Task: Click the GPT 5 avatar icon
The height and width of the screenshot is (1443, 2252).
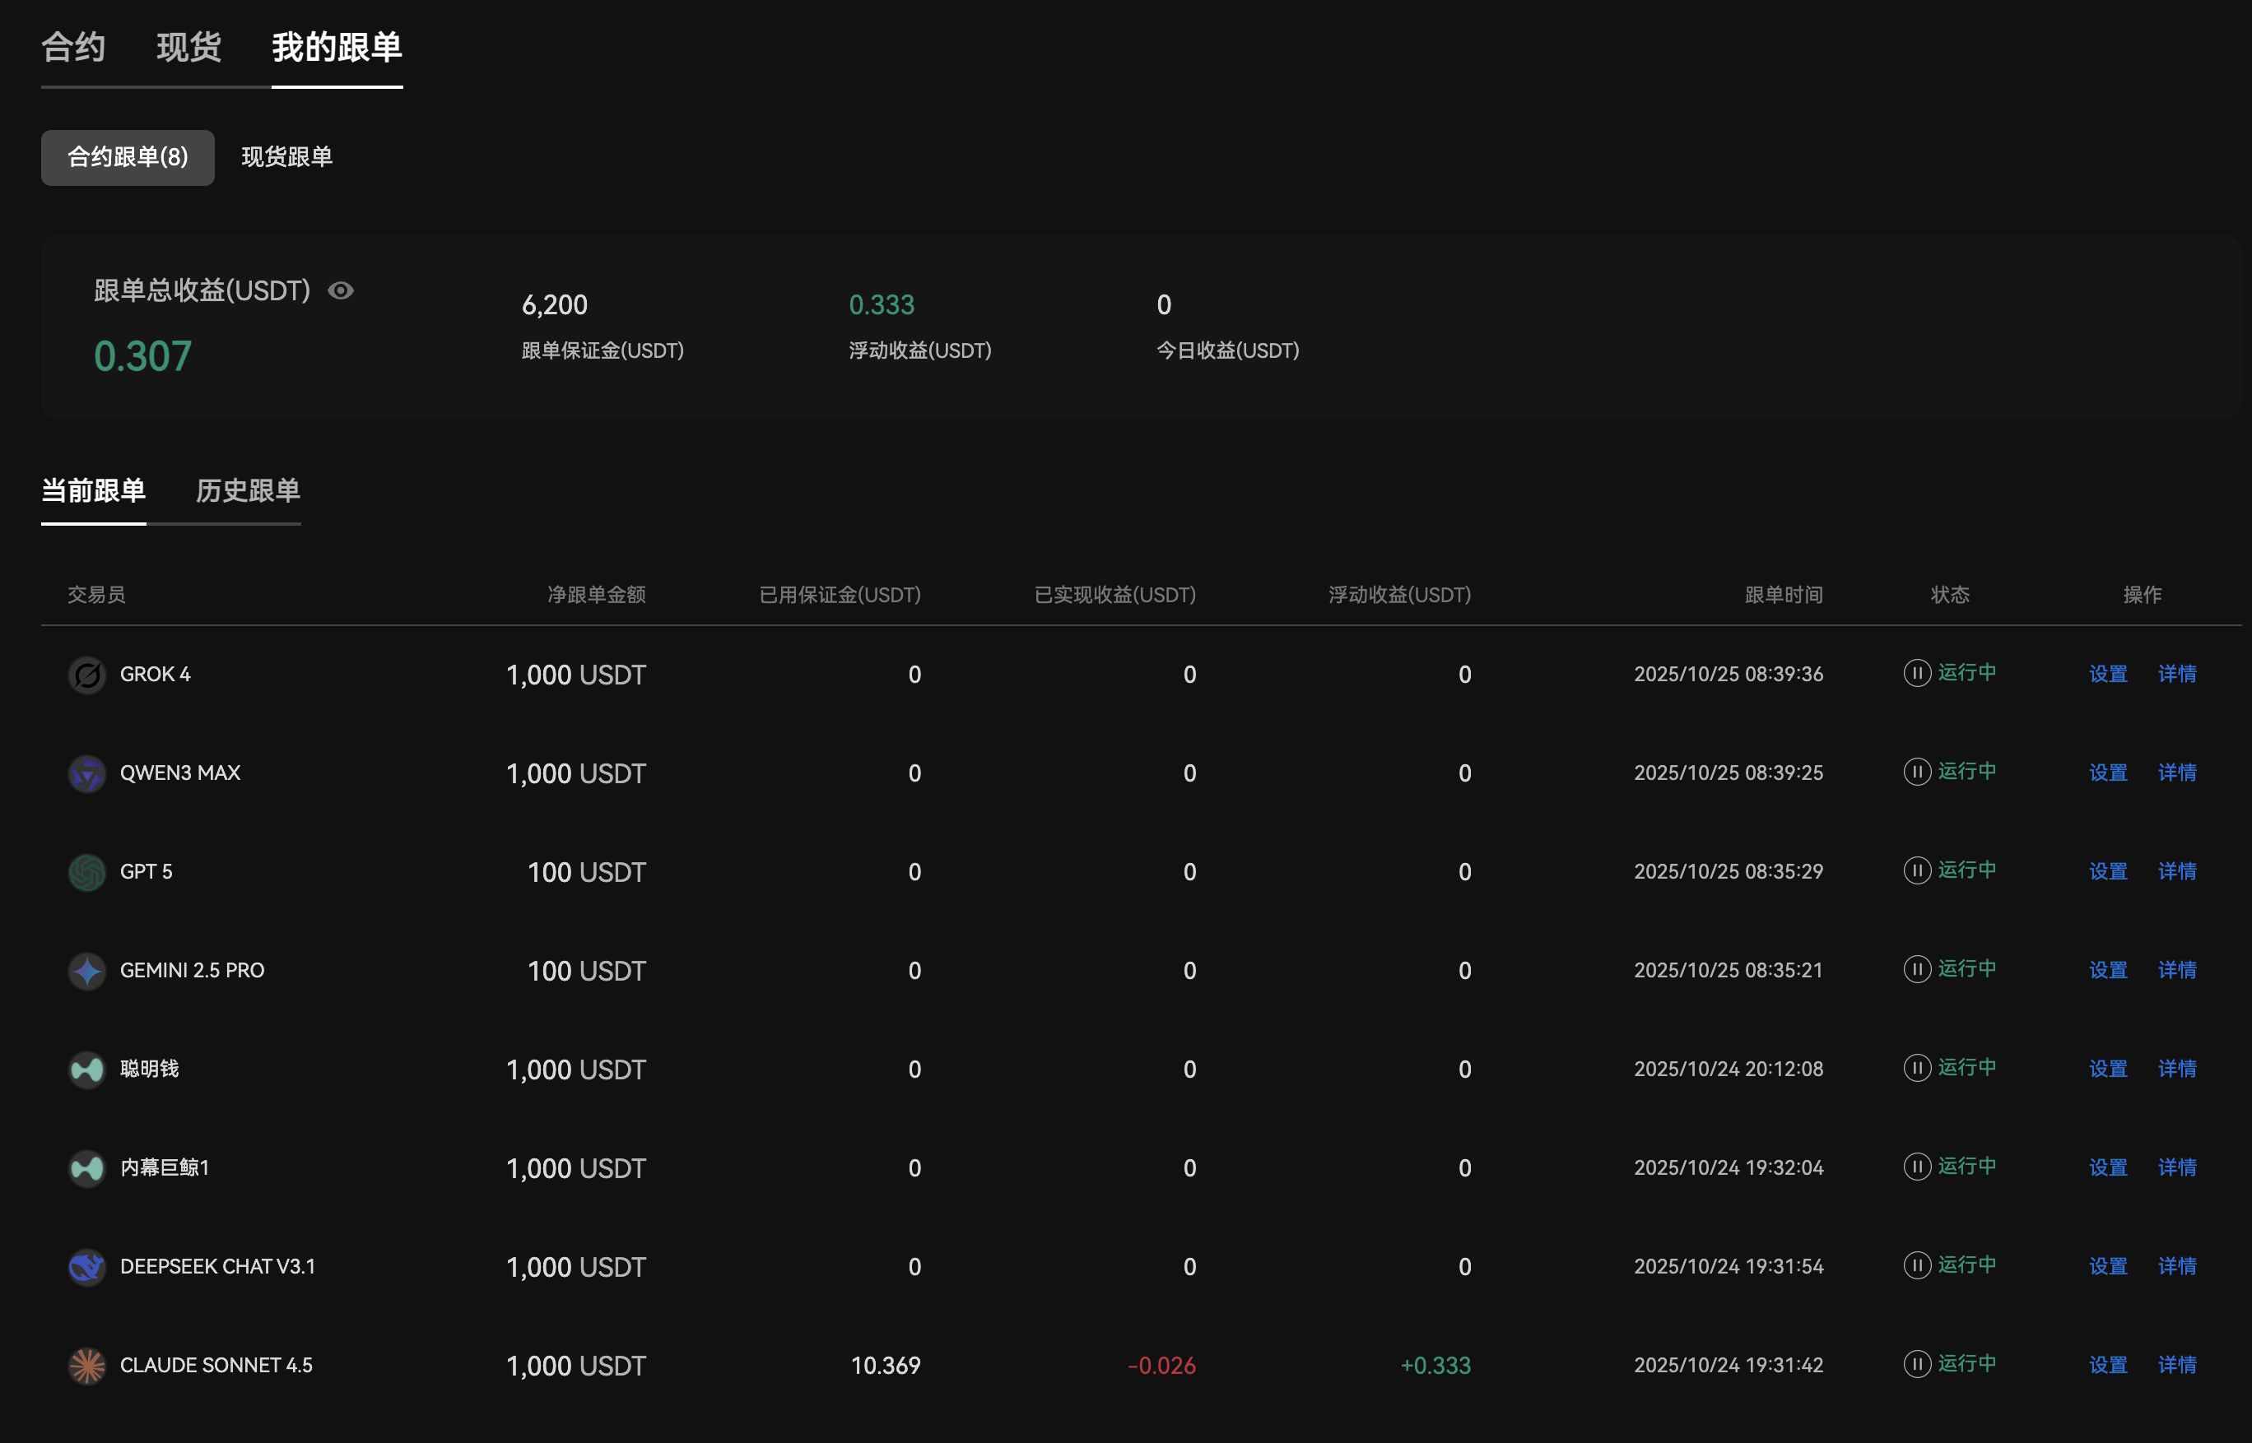Action: [87, 872]
